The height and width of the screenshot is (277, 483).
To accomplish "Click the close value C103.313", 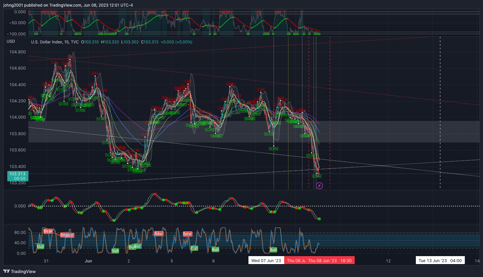I will 150,42.
